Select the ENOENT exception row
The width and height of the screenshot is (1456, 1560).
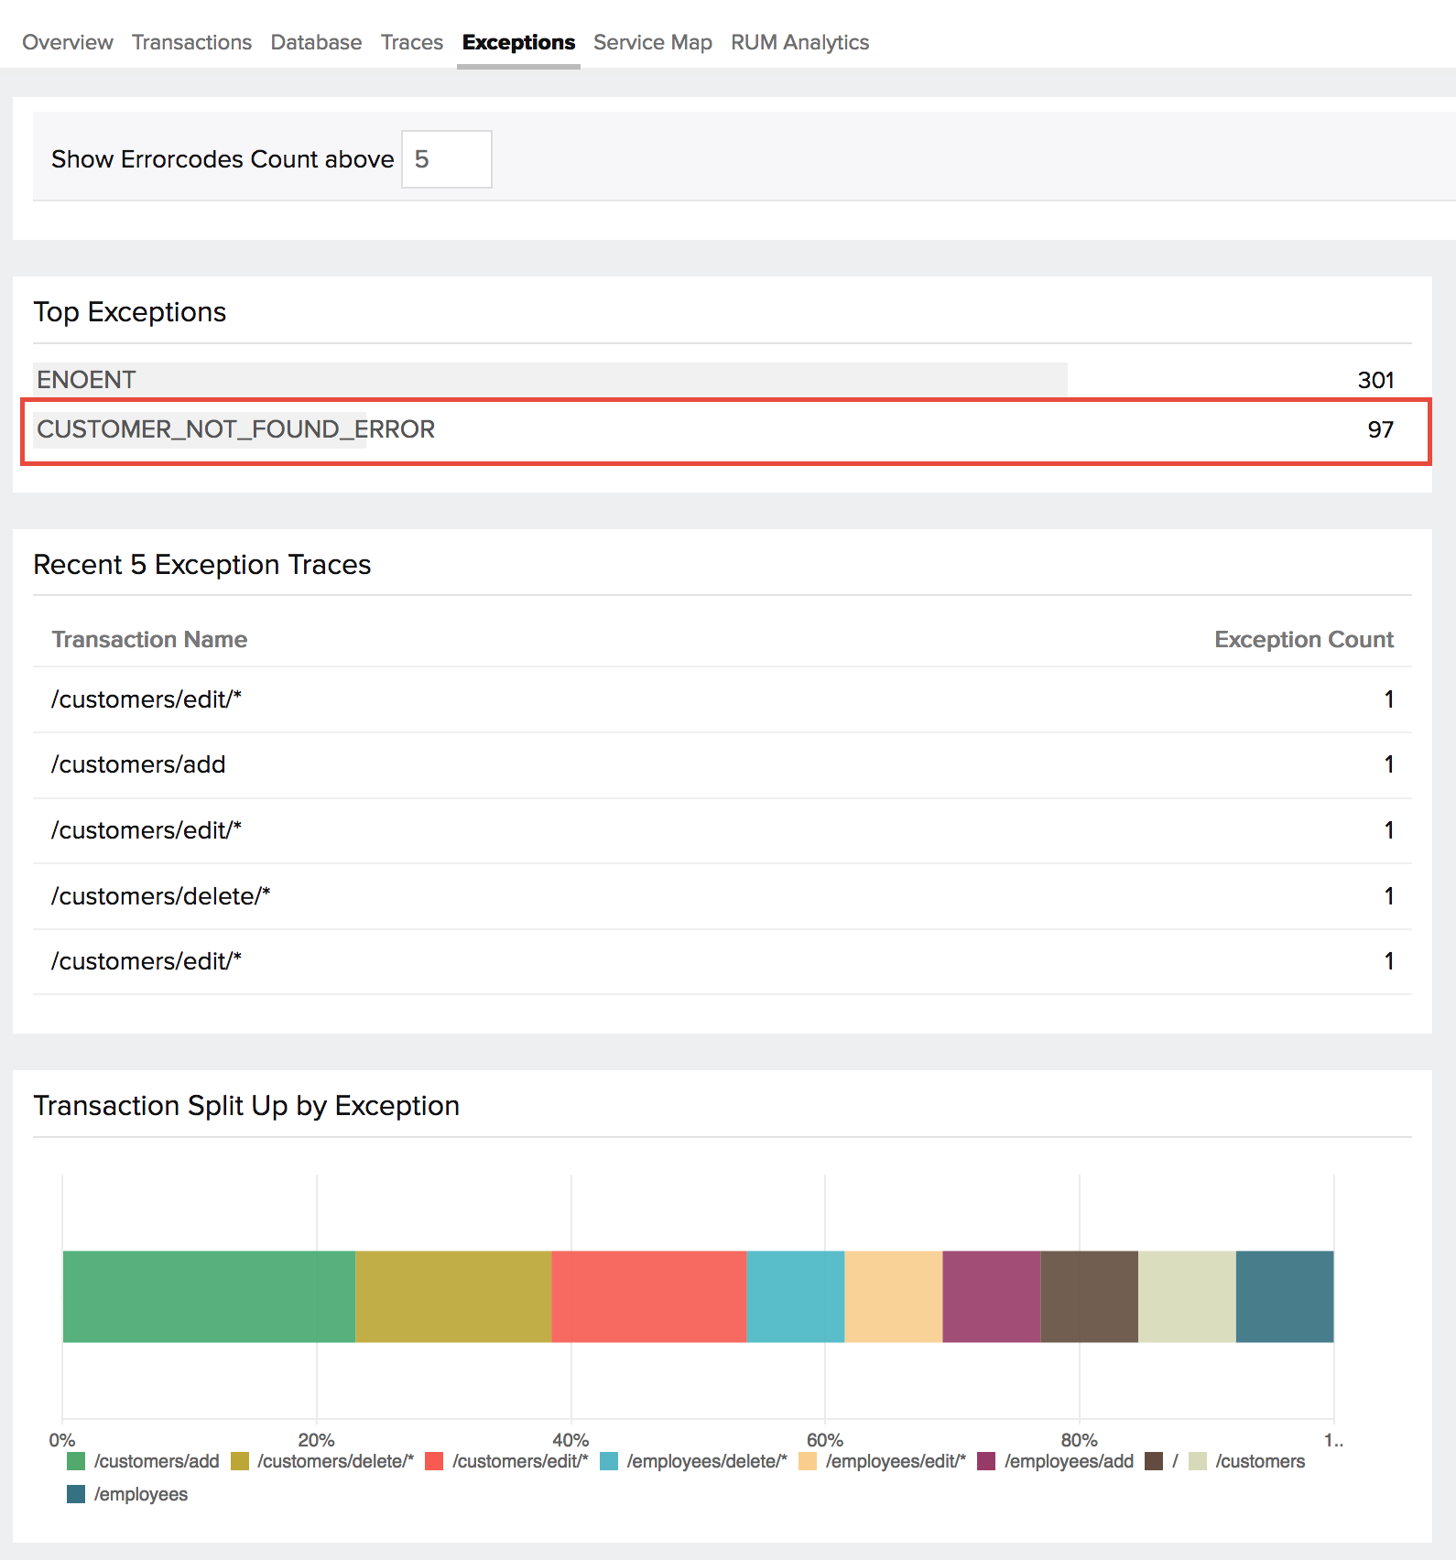pos(86,380)
